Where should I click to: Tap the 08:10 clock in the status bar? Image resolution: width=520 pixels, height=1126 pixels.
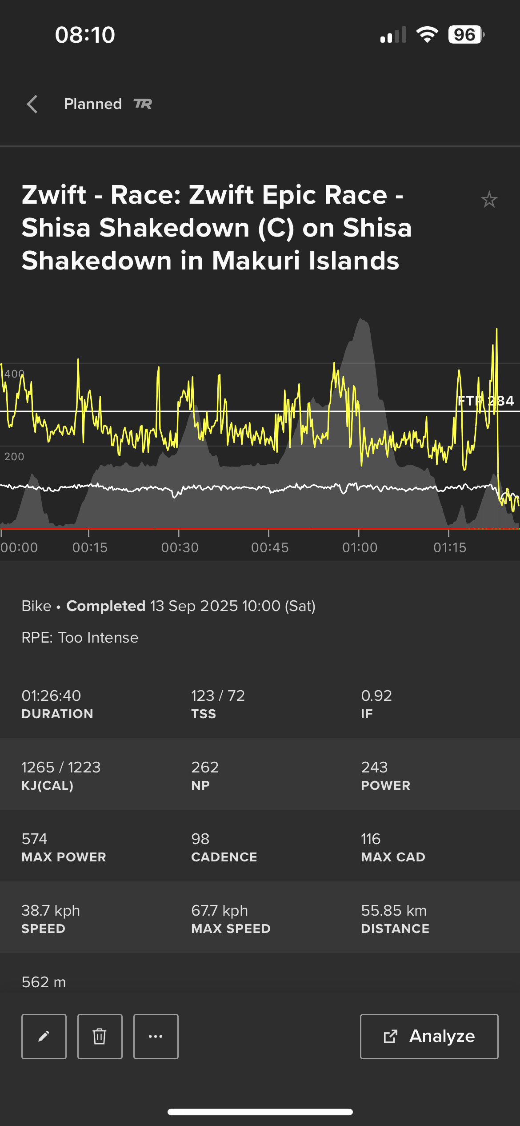pyautogui.click(x=85, y=35)
